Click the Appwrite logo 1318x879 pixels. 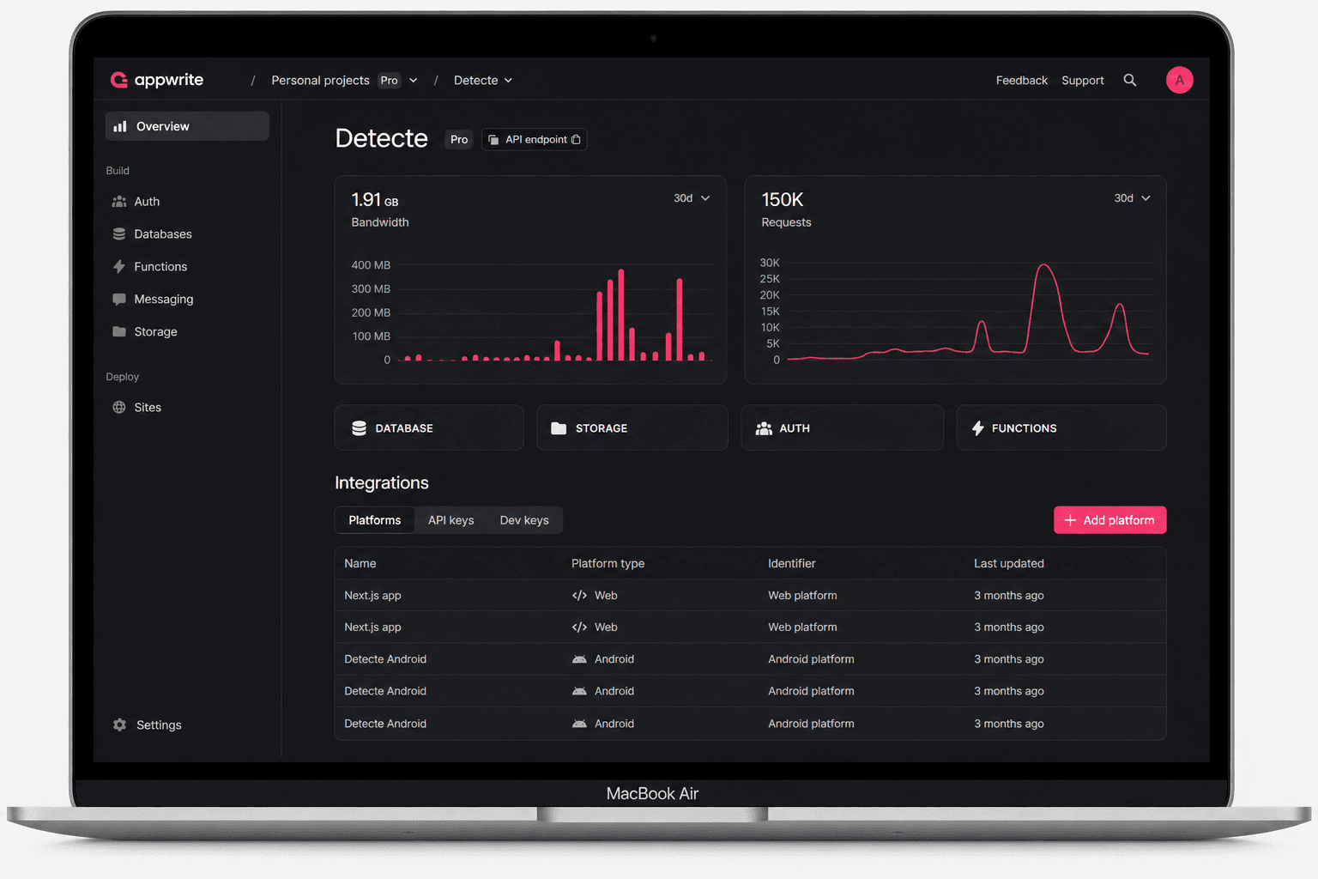click(x=157, y=80)
